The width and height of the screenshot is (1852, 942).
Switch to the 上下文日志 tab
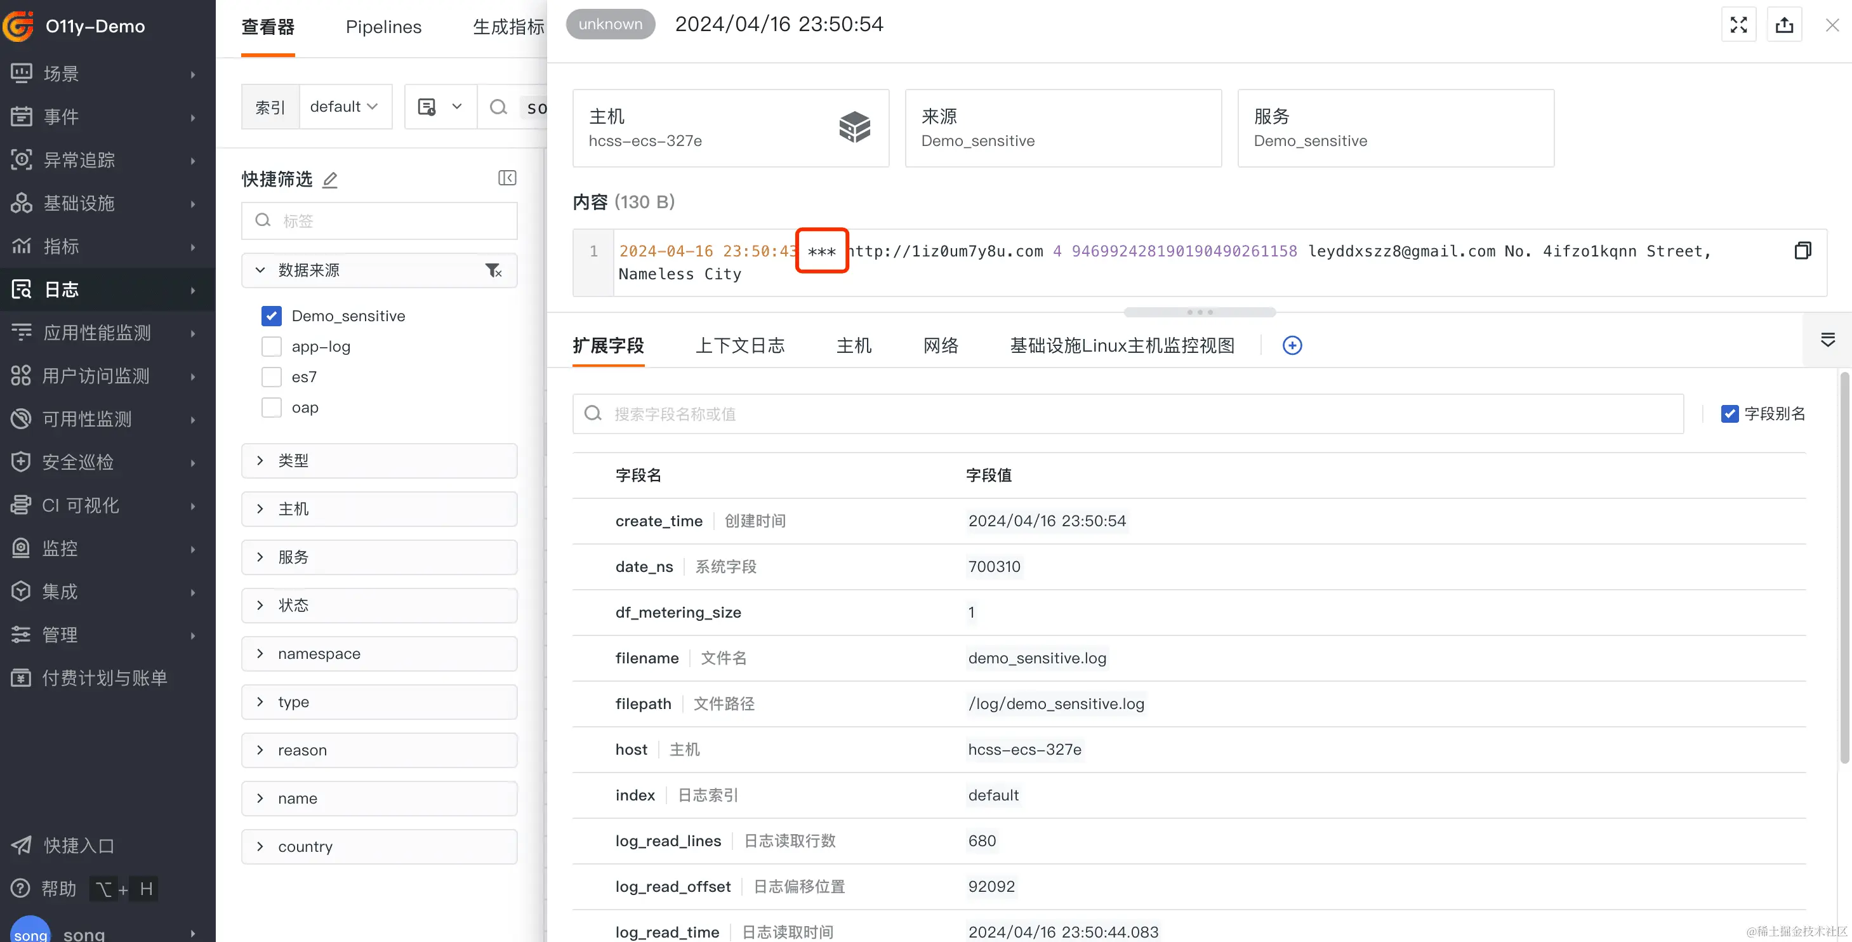[x=740, y=346]
